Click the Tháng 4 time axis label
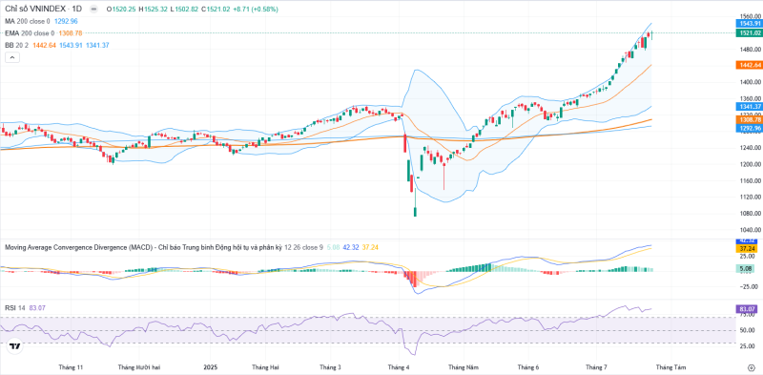This screenshot has height=375, width=763. pyautogui.click(x=398, y=366)
